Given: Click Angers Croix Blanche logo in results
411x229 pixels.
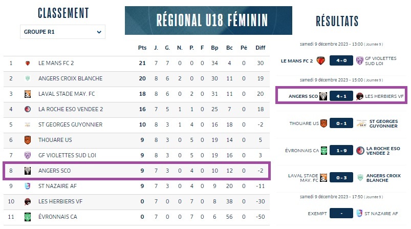Looking at the screenshot, I should point(360,178).
